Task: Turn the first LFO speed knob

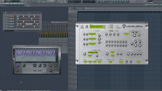Action: 106,34
